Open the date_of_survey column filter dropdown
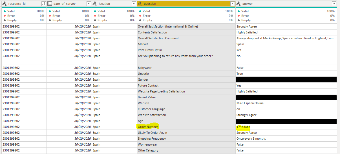The width and height of the screenshot is (340, 154). pyautogui.click(x=89, y=4)
